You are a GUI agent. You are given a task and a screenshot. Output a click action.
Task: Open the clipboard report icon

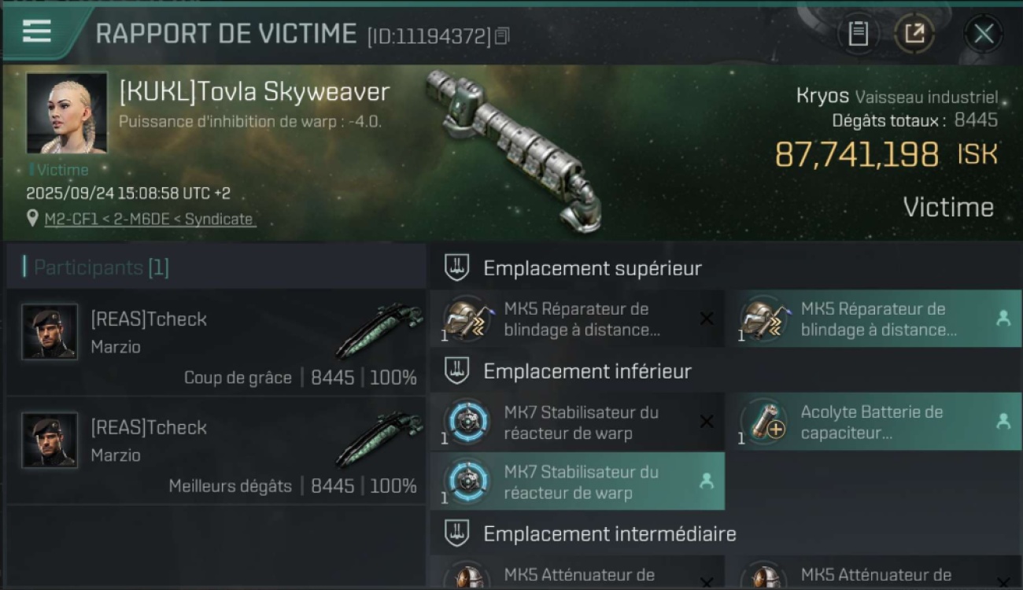pos(858,33)
